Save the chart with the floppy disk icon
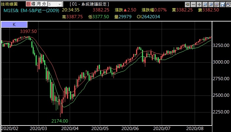The height and width of the screenshot is (132, 231). (223, 5)
